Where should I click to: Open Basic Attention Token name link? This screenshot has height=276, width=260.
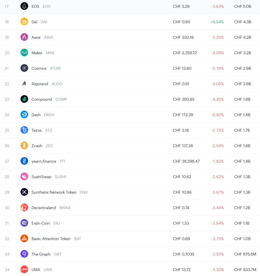[x=51, y=239]
